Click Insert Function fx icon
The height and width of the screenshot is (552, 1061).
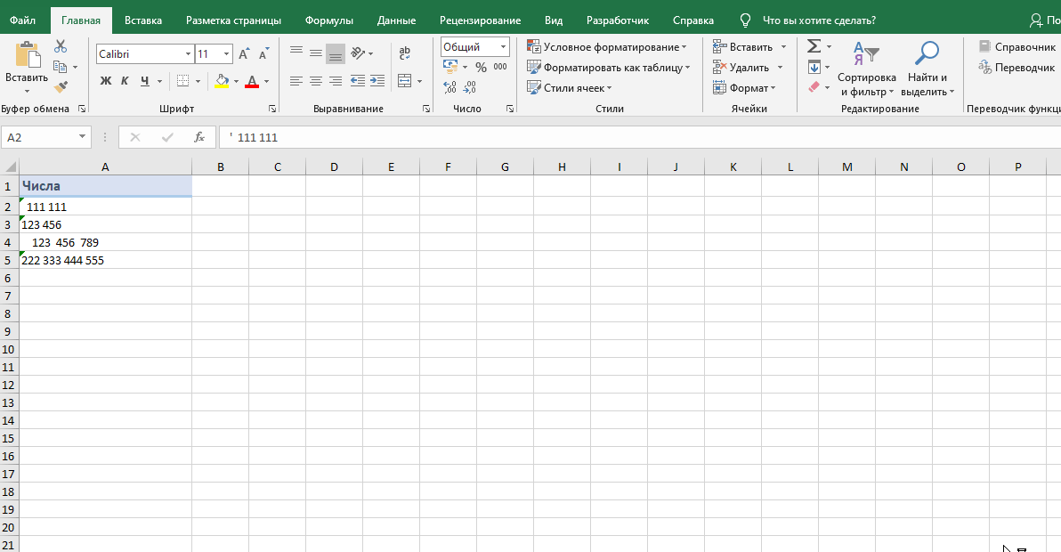(199, 137)
